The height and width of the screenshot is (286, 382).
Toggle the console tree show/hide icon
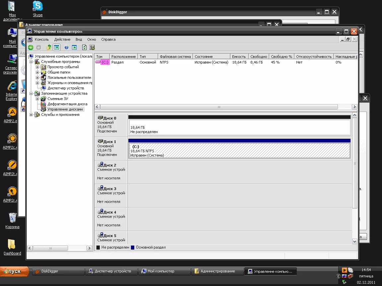pos(56,47)
